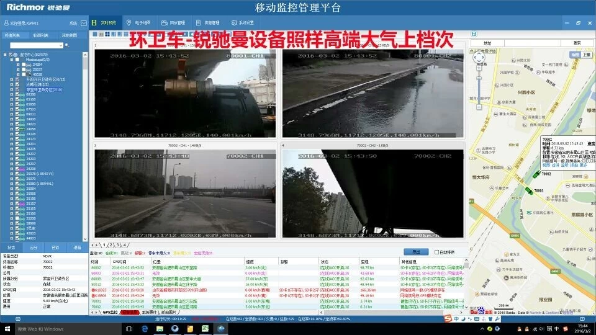Click the map panel save icon above address bar

(474, 33)
